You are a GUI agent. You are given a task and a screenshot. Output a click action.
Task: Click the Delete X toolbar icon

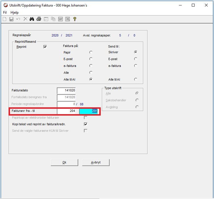[x=25, y=19]
